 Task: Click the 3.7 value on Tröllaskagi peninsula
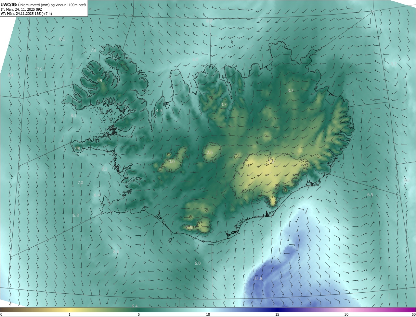tap(224, 105)
